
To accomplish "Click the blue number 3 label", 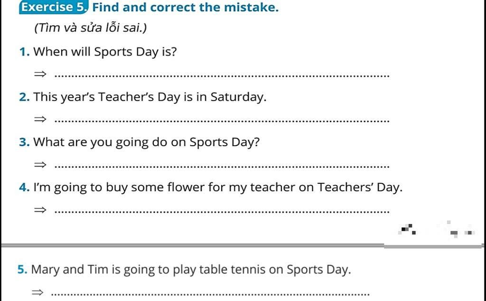I will (x=24, y=142).
